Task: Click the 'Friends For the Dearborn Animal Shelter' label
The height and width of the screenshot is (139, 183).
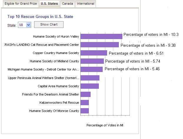Action: (x=51, y=94)
